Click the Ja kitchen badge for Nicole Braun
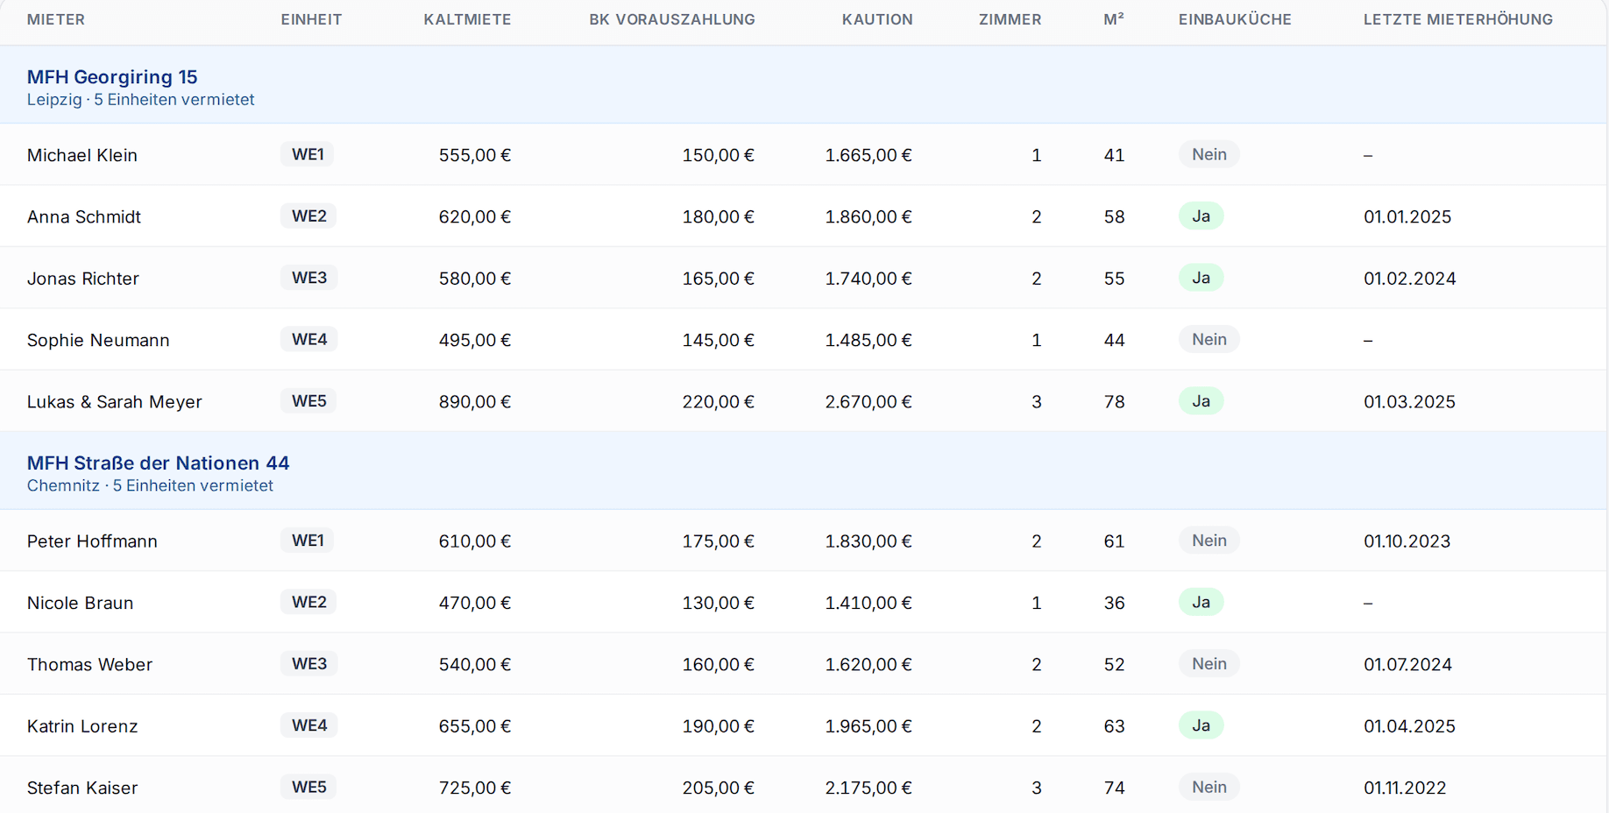The image size is (1609, 813). click(1201, 602)
